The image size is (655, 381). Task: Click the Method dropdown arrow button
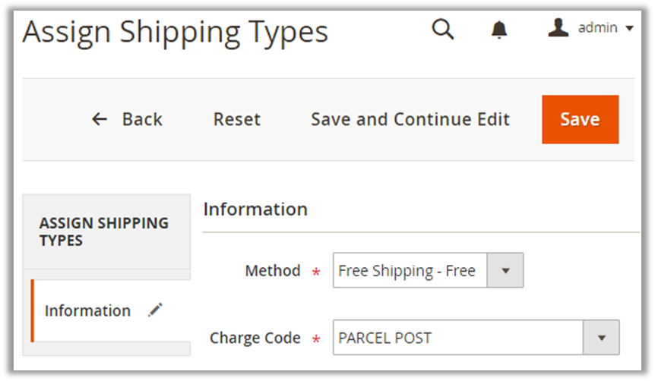505,271
